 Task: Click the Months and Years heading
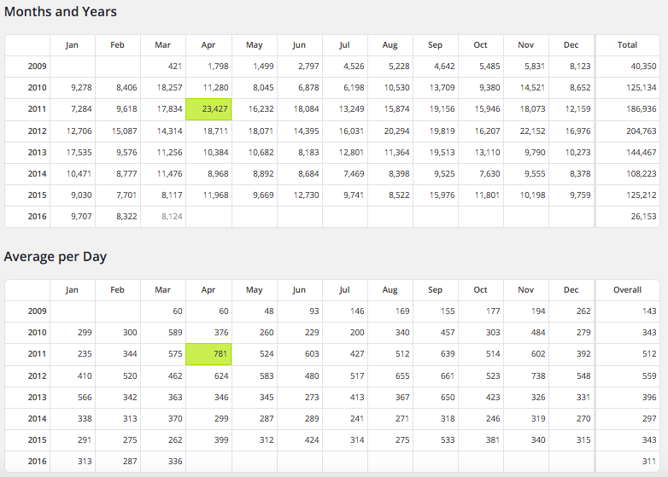[61, 12]
